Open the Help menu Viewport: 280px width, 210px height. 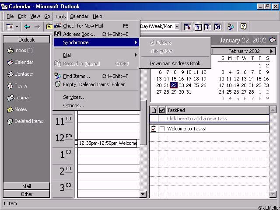pyautogui.click(x=97, y=17)
